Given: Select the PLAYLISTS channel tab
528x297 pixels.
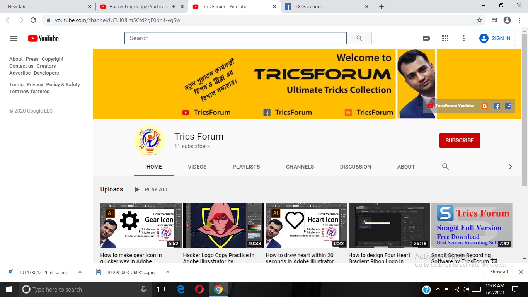Looking at the screenshot, I should 246,167.
